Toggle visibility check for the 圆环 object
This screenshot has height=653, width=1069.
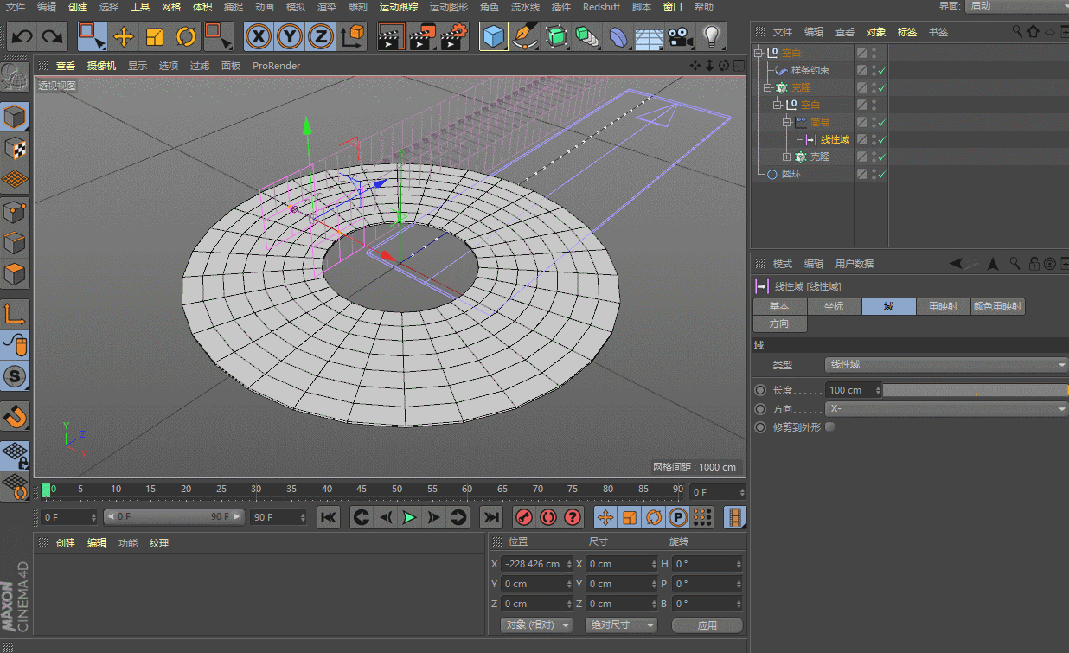tap(881, 174)
